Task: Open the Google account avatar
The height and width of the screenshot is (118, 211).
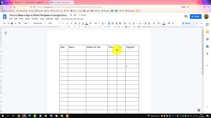Action: coord(206,16)
